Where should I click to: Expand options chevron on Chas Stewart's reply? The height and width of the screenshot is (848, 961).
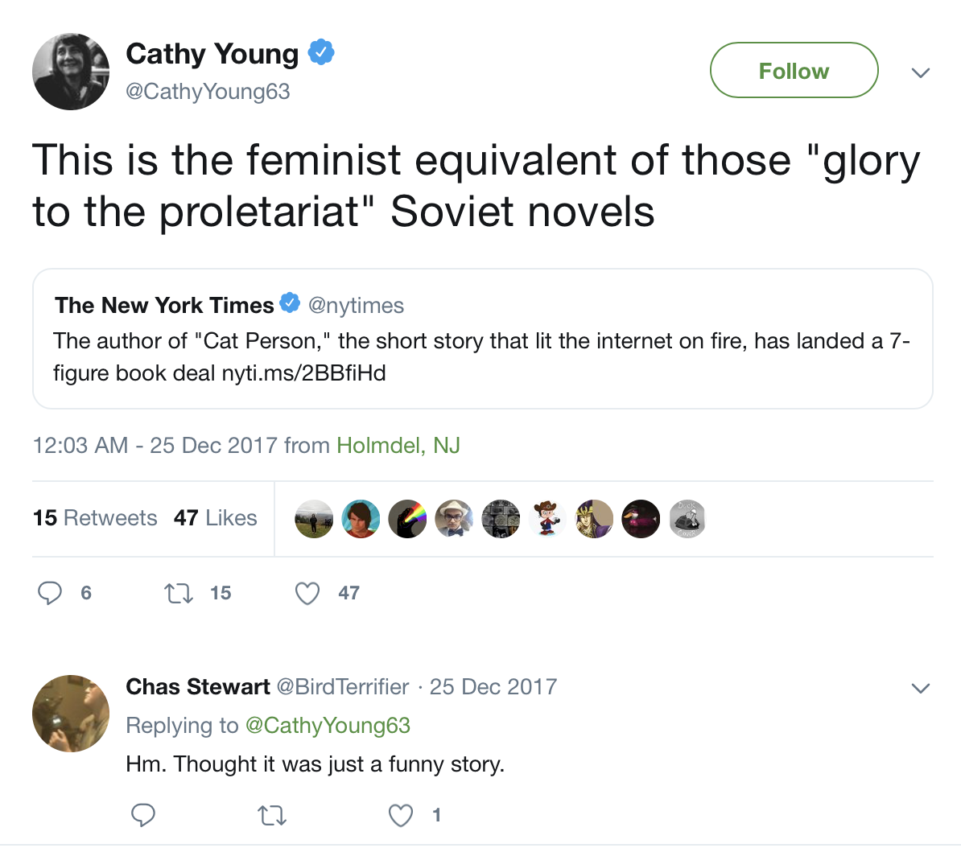921,688
